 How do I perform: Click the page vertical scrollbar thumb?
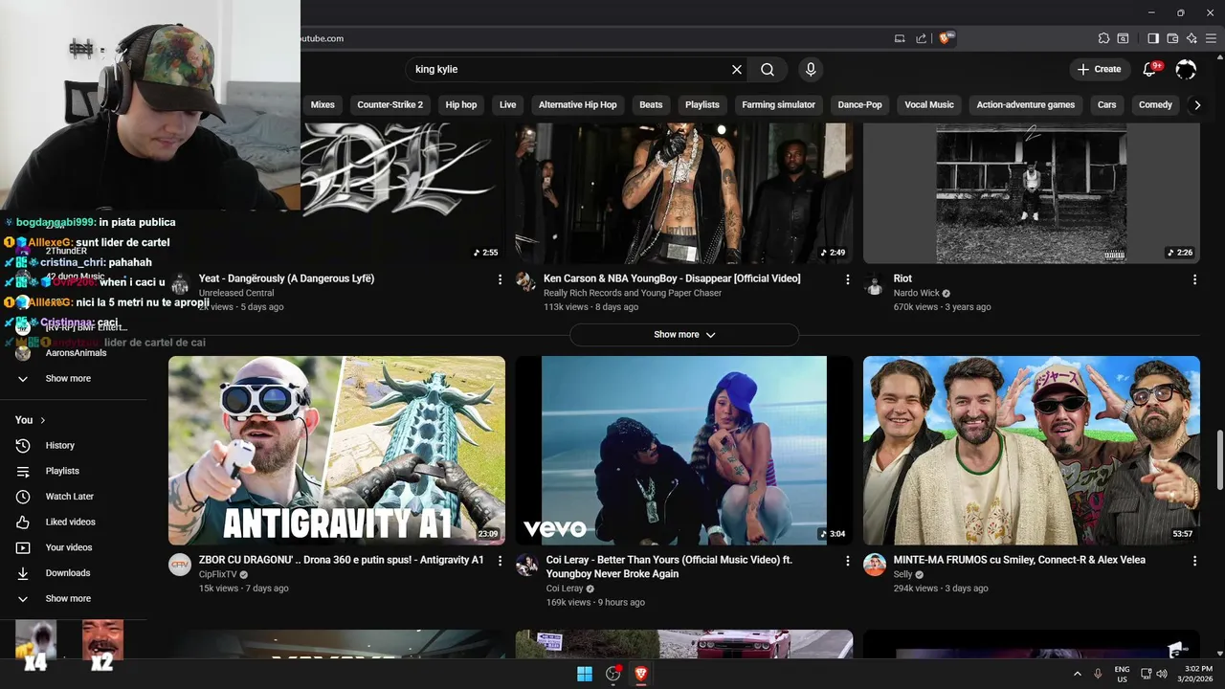[x=1219, y=459]
